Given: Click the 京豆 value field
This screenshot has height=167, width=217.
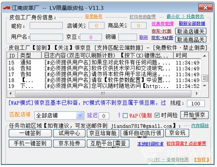Looking at the screenshot, I should (x=91, y=37).
